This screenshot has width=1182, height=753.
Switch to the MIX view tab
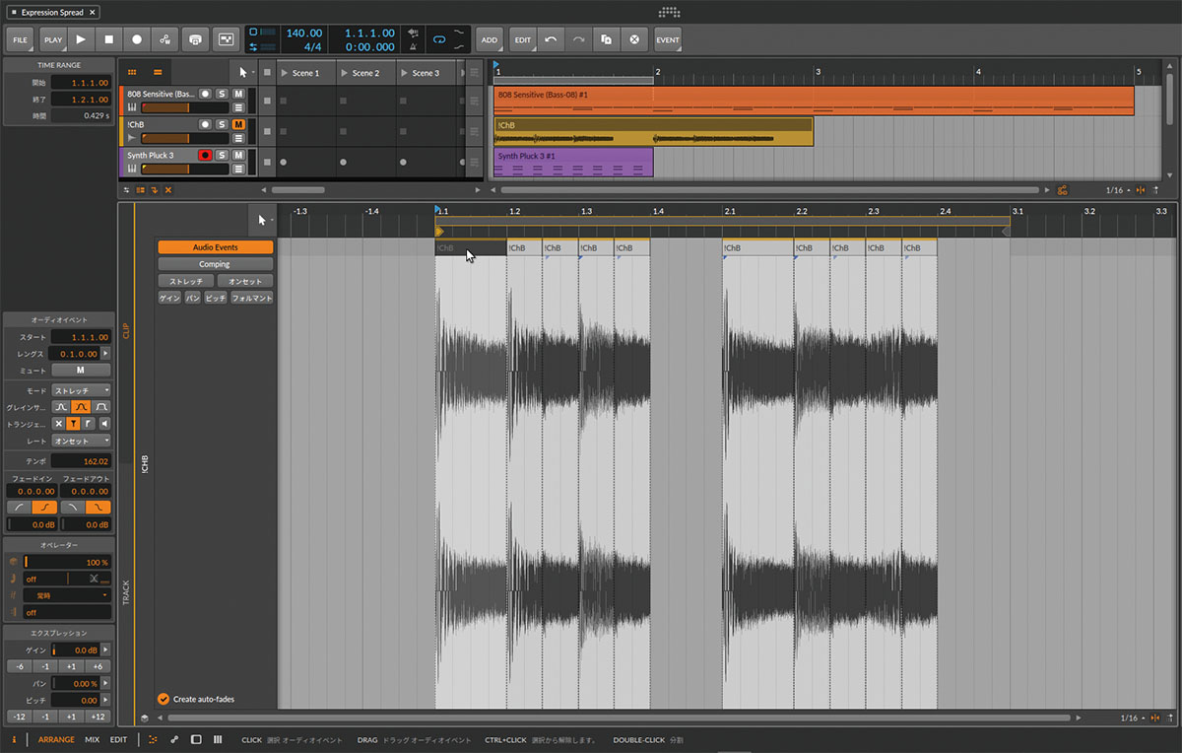92,739
